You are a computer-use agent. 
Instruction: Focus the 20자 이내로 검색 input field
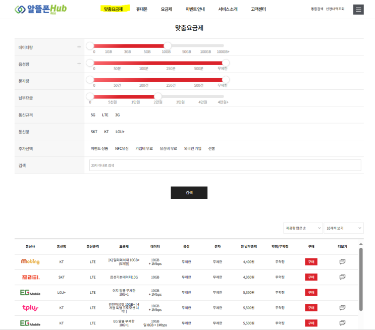(225, 165)
